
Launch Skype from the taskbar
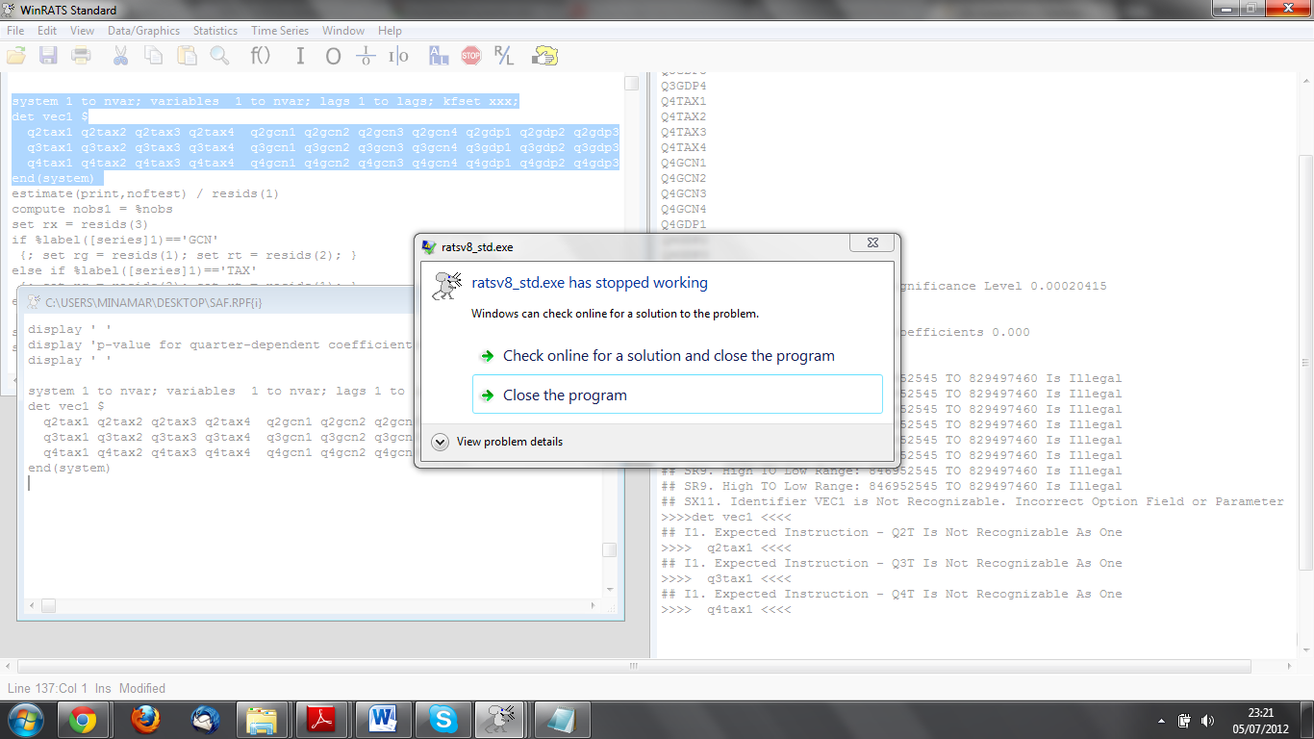pos(442,719)
